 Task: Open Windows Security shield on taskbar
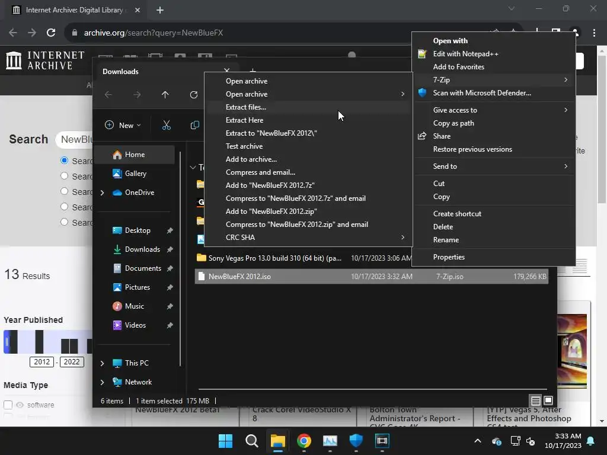click(x=356, y=441)
